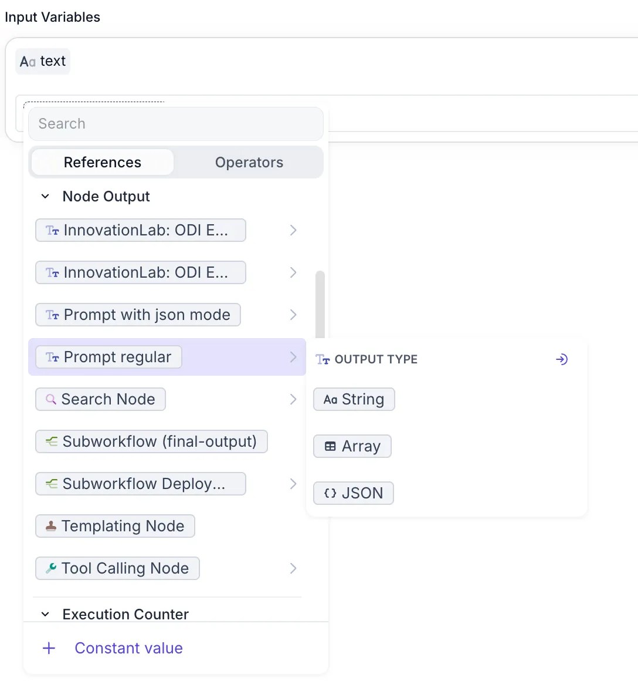638x681 pixels.
Task: Click the Search input field
Action: pyautogui.click(x=176, y=124)
